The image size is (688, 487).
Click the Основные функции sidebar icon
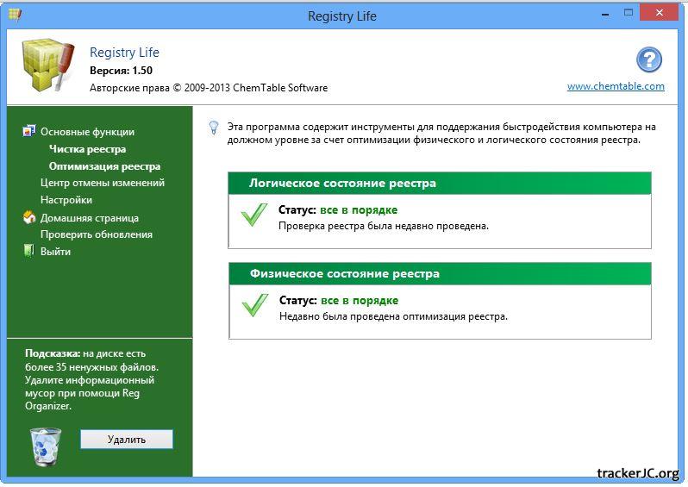(29, 132)
